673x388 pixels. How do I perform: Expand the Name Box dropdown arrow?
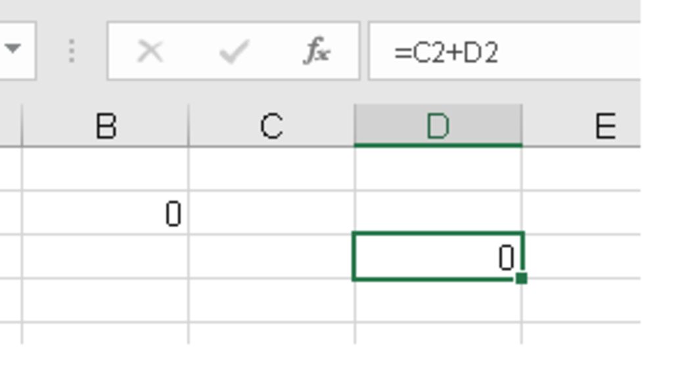click(x=12, y=49)
